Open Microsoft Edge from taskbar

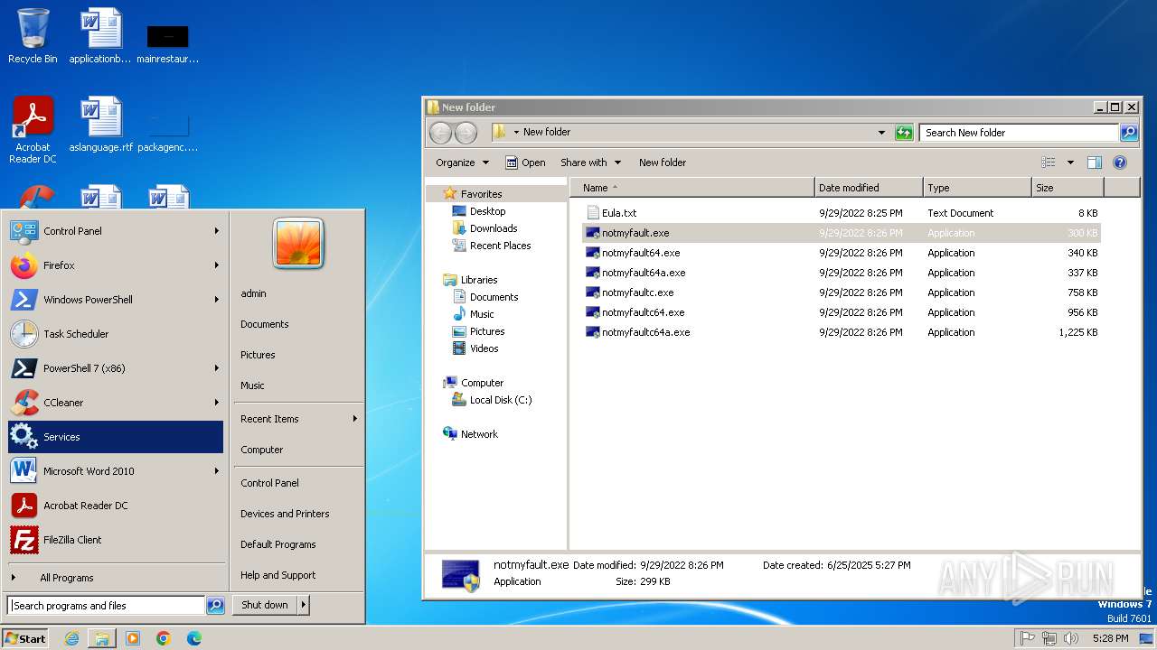point(194,638)
